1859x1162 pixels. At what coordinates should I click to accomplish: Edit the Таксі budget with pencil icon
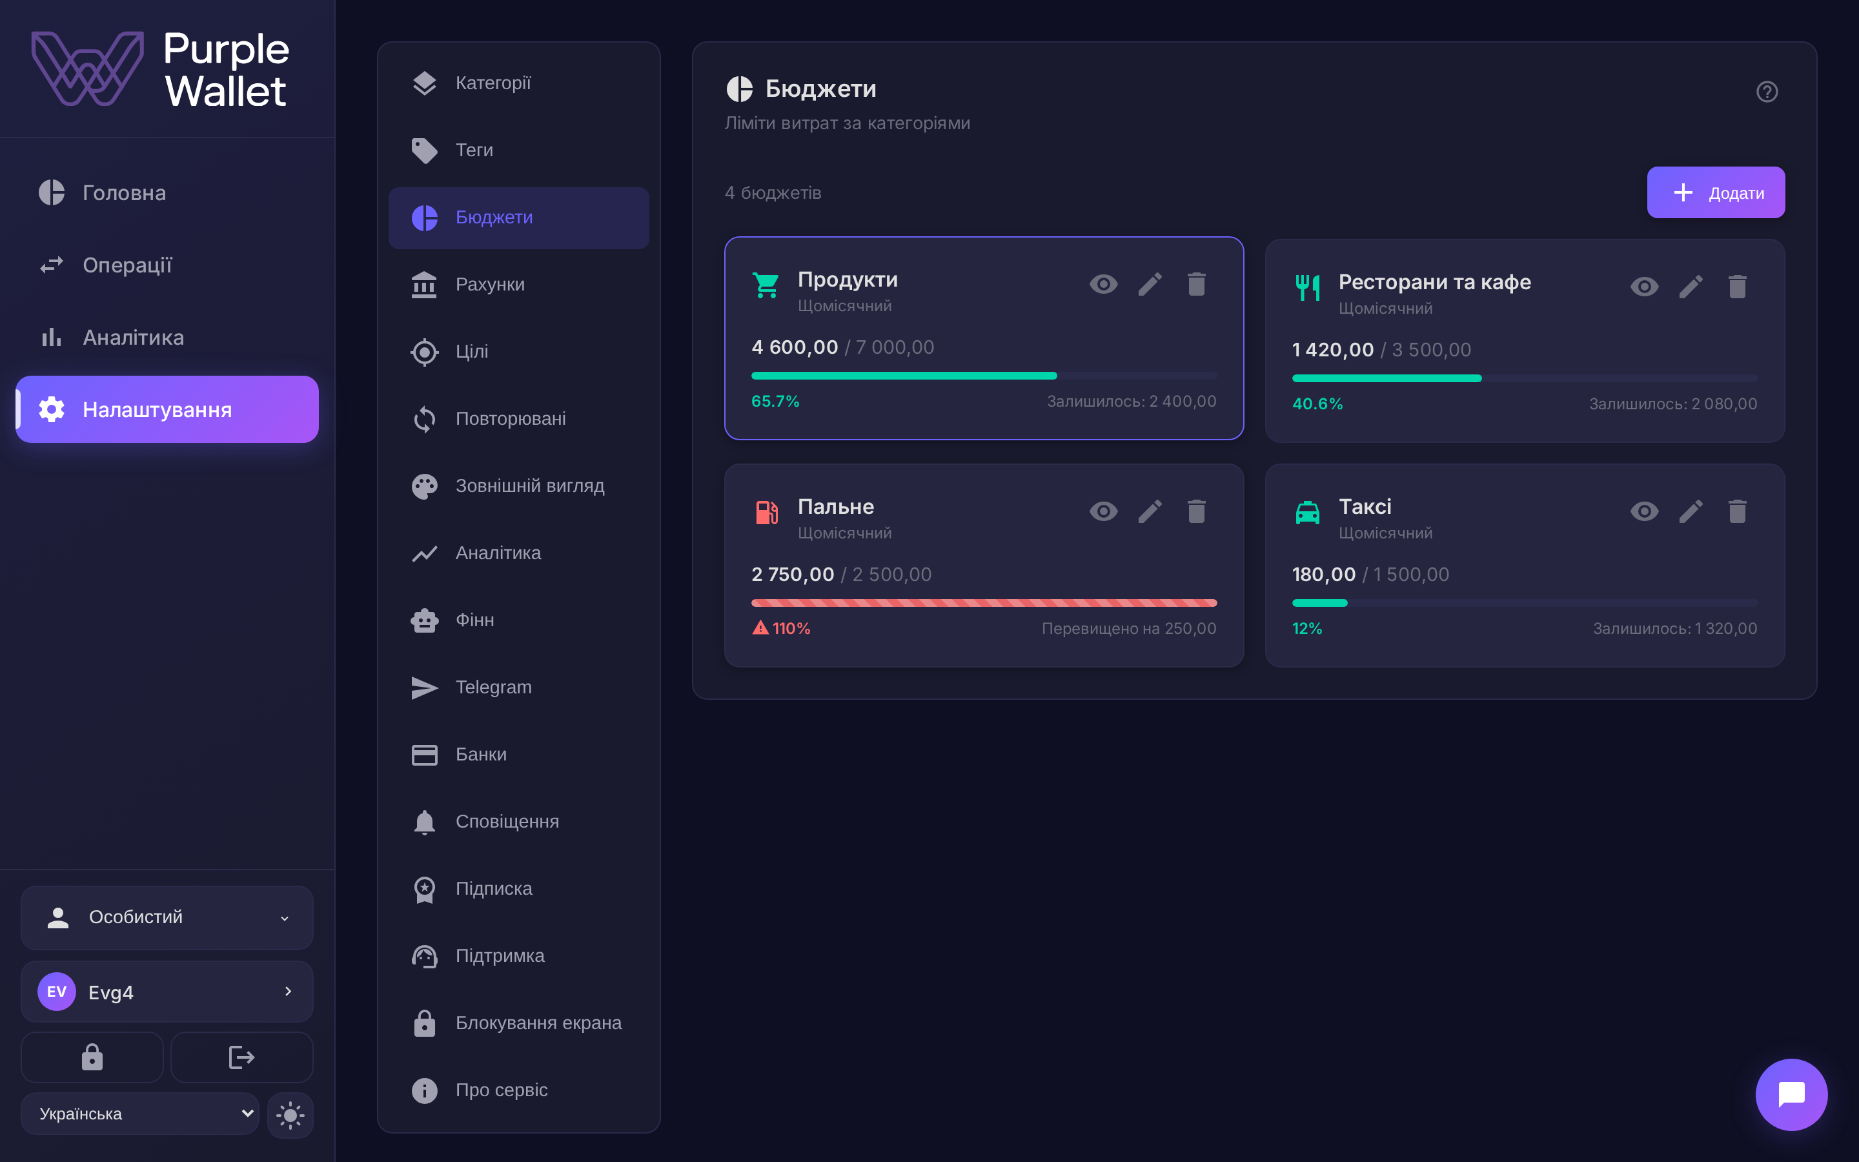(1691, 511)
